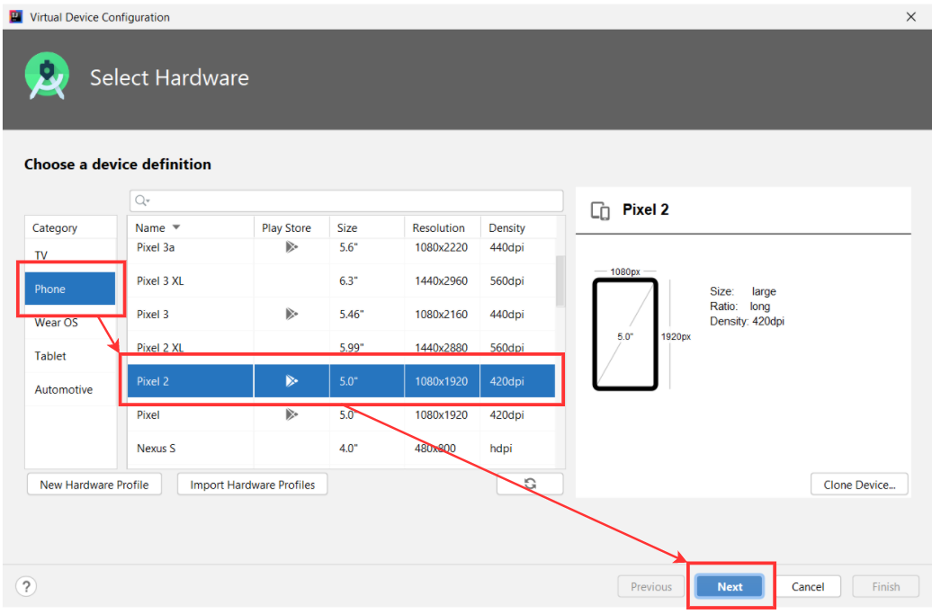Click the Pixel 2 preview panel title
The width and height of the screenshot is (932, 614).
(646, 209)
